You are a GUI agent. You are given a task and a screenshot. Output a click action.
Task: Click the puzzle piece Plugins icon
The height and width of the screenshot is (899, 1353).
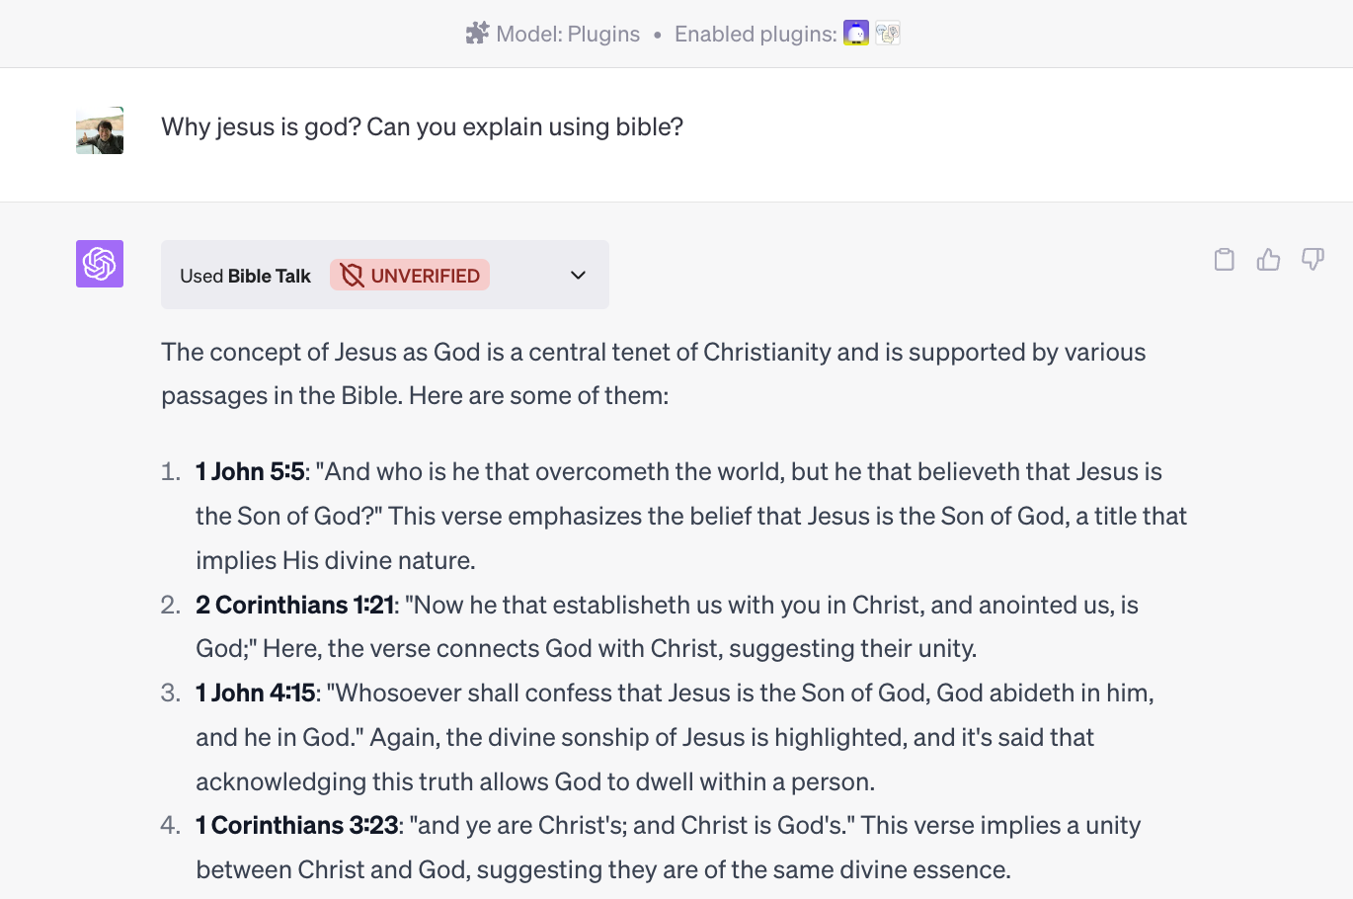(477, 33)
